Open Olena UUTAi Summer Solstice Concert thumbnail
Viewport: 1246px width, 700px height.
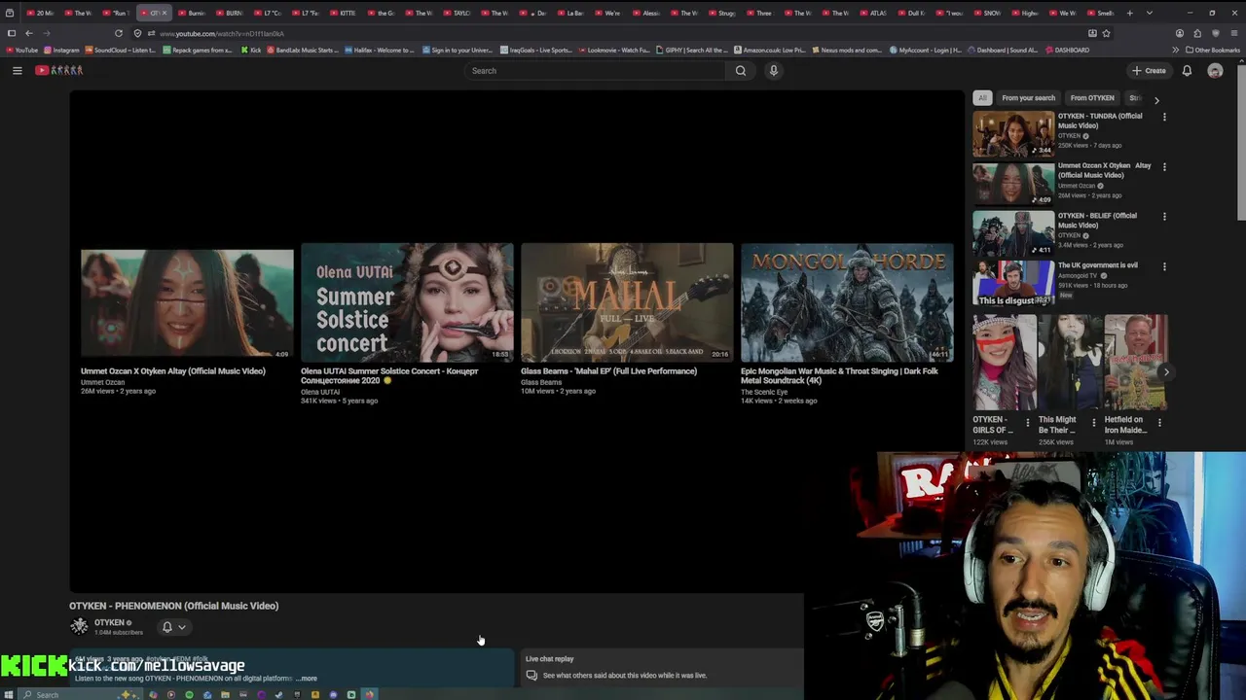click(407, 302)
